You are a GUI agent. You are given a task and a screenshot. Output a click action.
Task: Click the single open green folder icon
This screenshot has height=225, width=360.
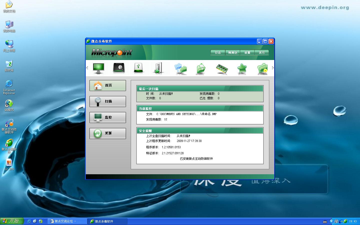[x=201, y=69]
